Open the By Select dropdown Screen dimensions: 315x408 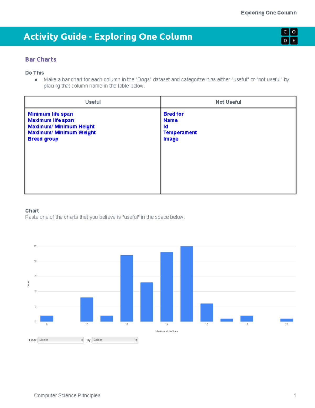tap(115, 340)
